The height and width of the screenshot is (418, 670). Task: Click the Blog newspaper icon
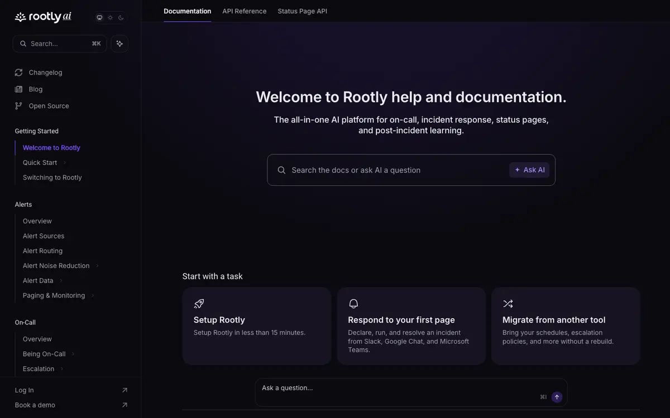(x=19, y=89)
